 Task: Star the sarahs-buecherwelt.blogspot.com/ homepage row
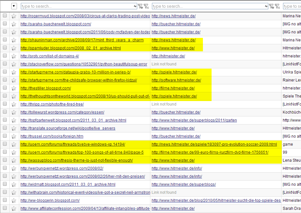click(14, 24)
